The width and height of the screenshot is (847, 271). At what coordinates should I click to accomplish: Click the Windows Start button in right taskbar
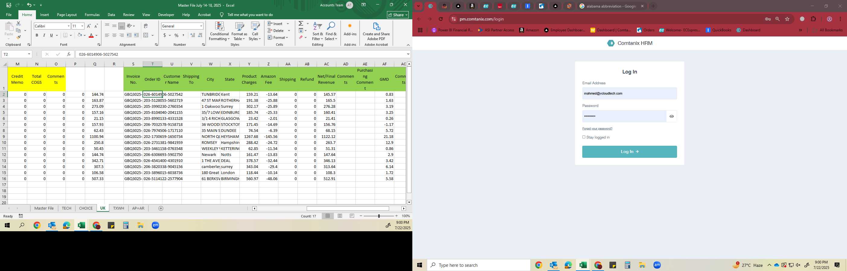tap(420, 265)
